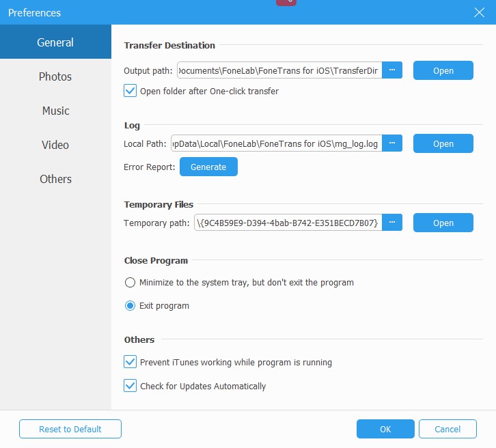Click the Log section heading
Image resolution: width=496 pixels, height=448 pixels.
coord(132,126)
